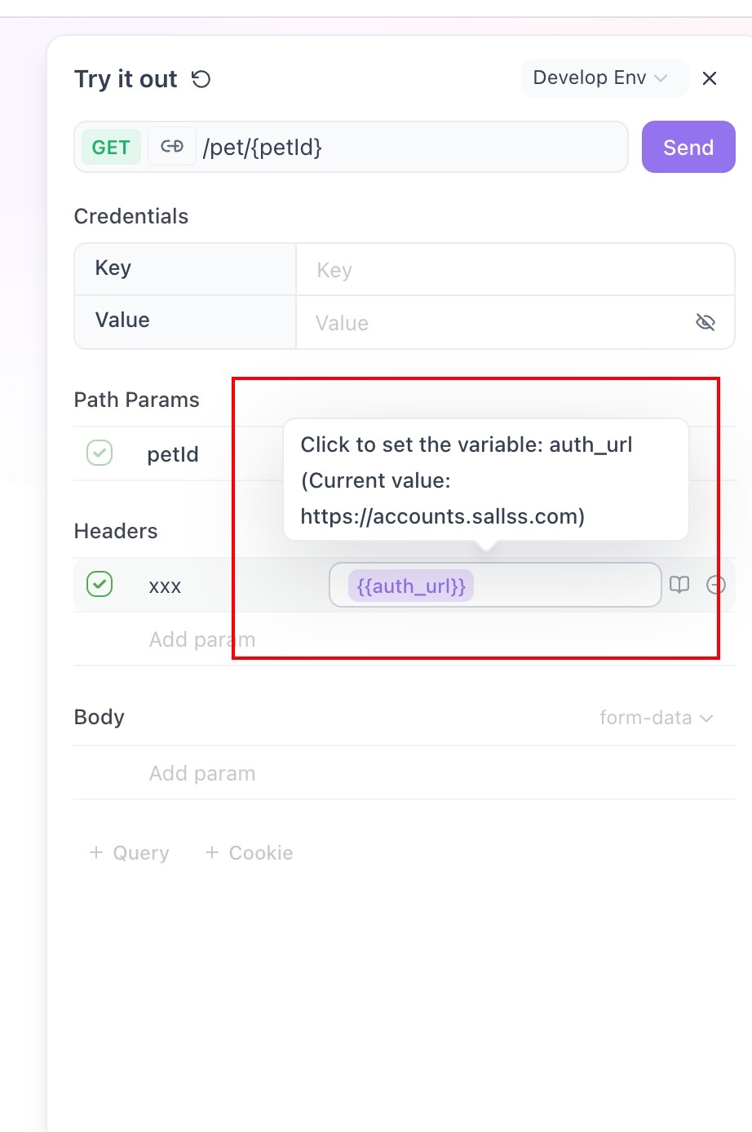The width and height of the screenshot is (752, 1132).
Task: Toggle credential value visibility eye icon
Action: (706, 323)
